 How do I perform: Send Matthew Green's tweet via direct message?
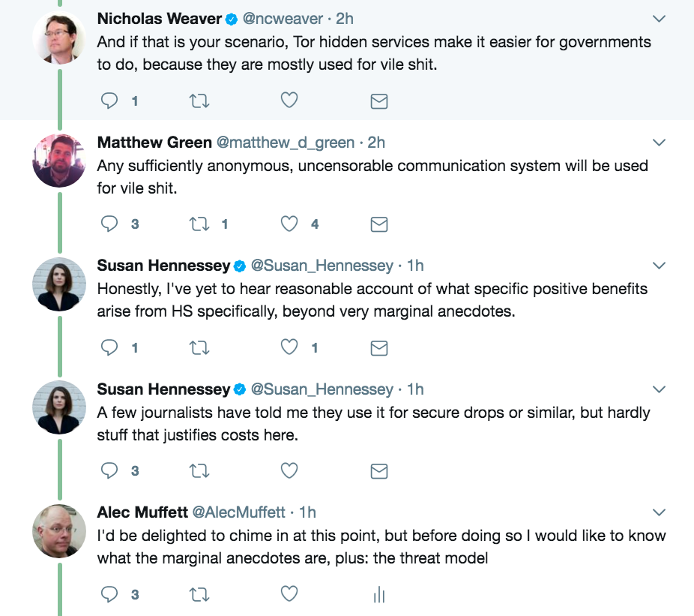pos(379,224)
